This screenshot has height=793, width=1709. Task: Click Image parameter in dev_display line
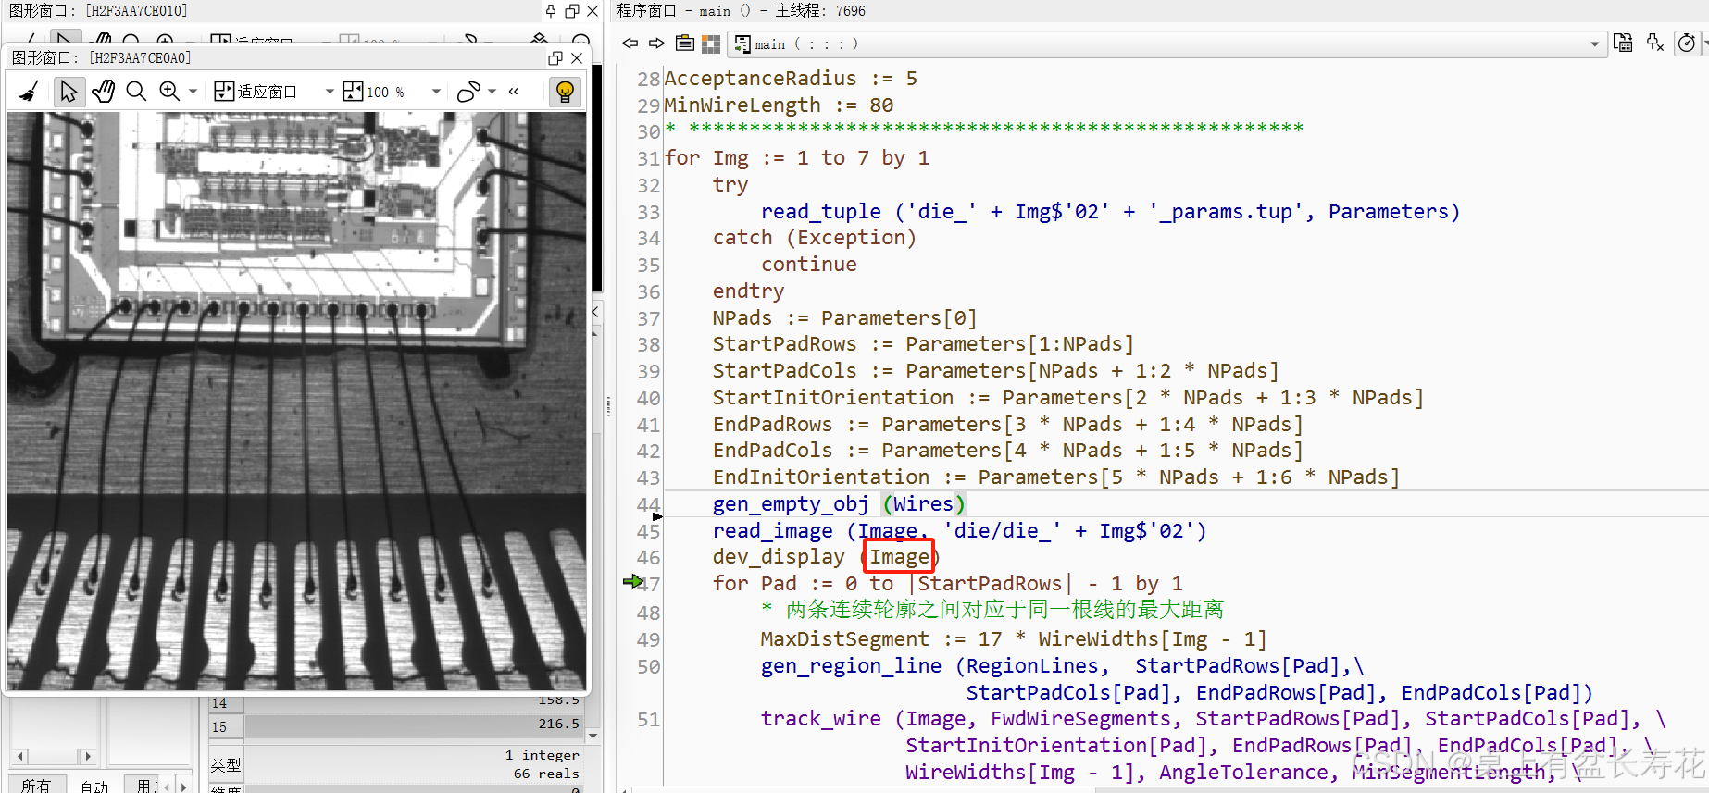click(x=899, y=557)
